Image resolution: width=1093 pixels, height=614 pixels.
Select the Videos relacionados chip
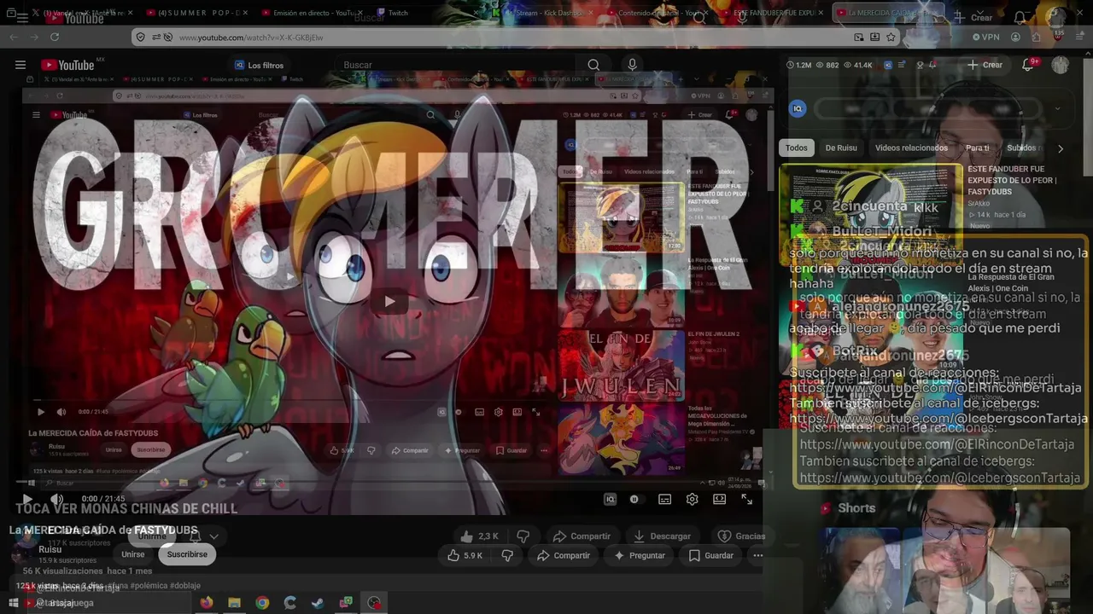point(911,148)
